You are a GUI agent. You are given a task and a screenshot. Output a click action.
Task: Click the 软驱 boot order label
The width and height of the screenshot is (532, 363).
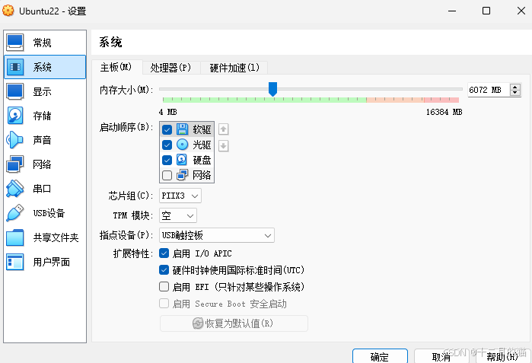[x=202, y=129]
